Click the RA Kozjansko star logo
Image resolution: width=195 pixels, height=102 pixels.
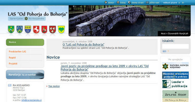click(26, 19)
